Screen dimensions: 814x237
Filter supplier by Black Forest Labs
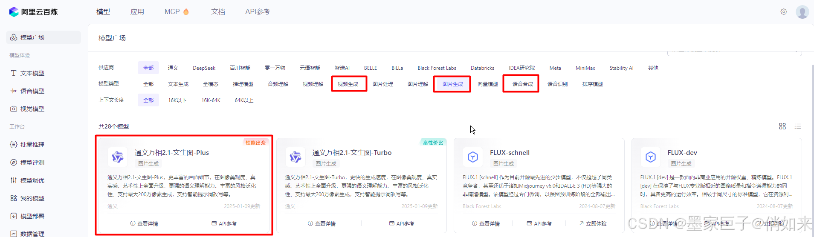[437, 68]
